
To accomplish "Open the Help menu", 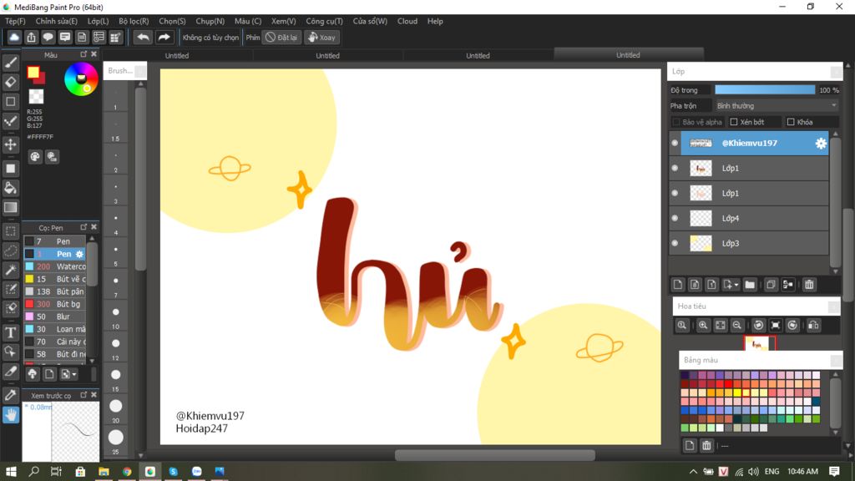I will (435, 21).
